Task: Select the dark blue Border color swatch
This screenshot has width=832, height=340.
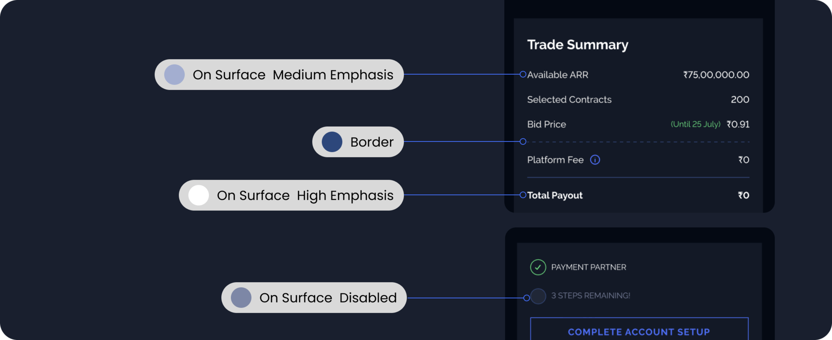Action: pyautogui.click(x=332, y=142)
